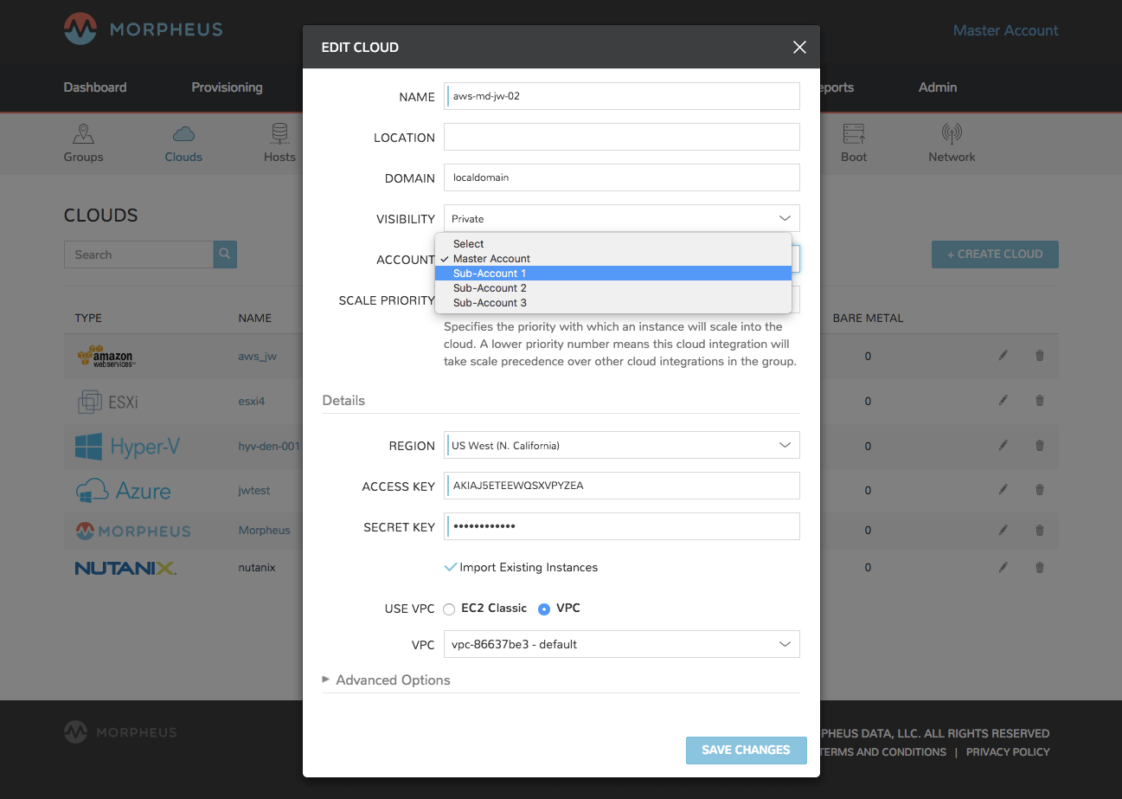Open the Groups section icon

coord(83,135)
